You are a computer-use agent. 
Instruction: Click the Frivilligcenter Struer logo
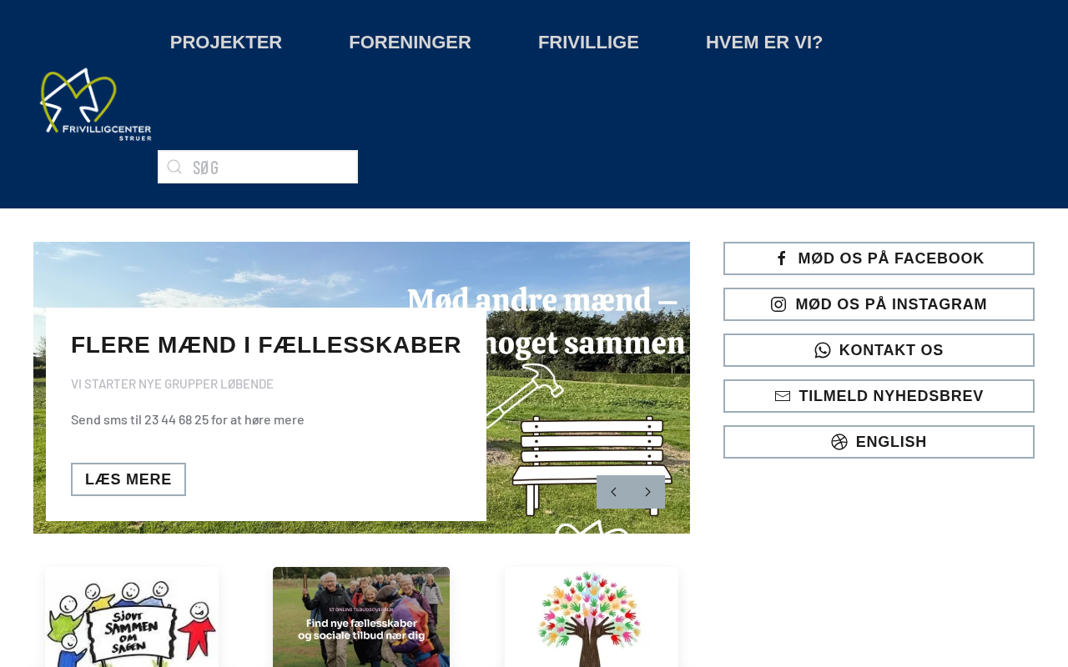pyautogui.click(x=96, y=104)
